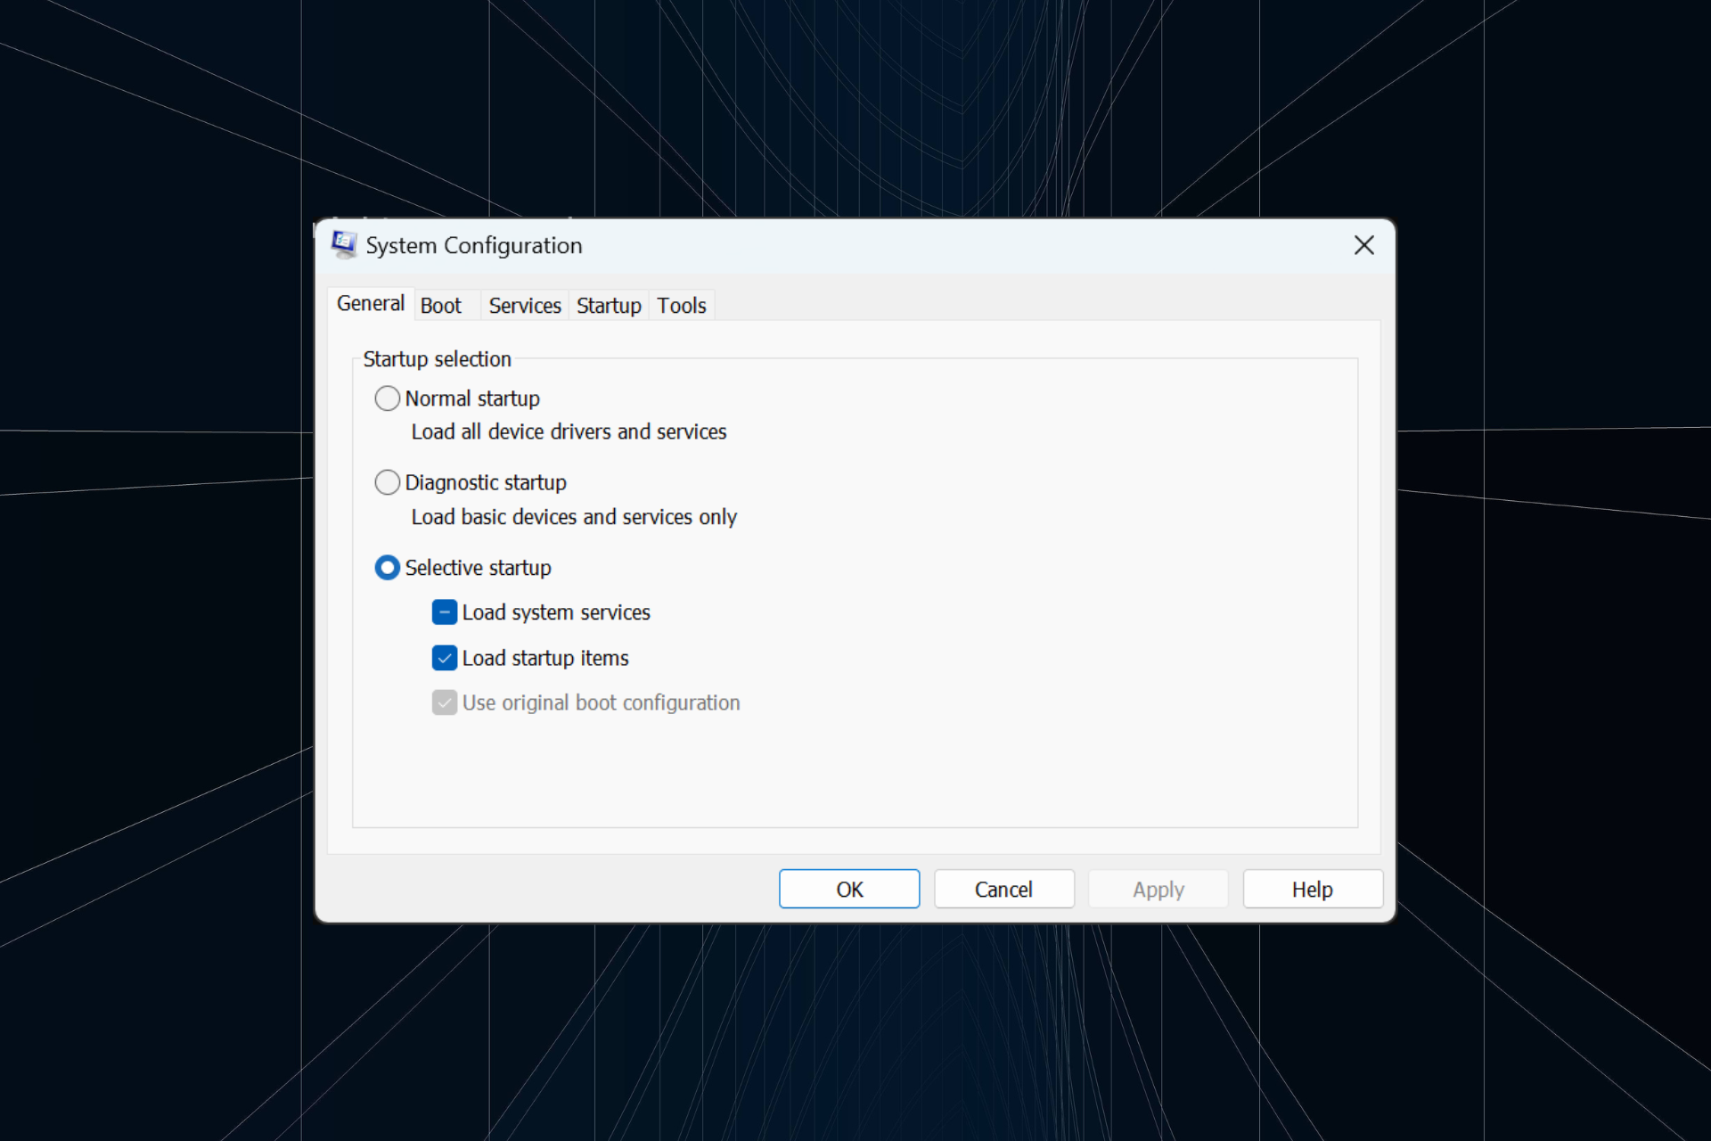Click the Selective startup label text
The width and height of the screenshot is (1711, 1141).
[479, 567]
